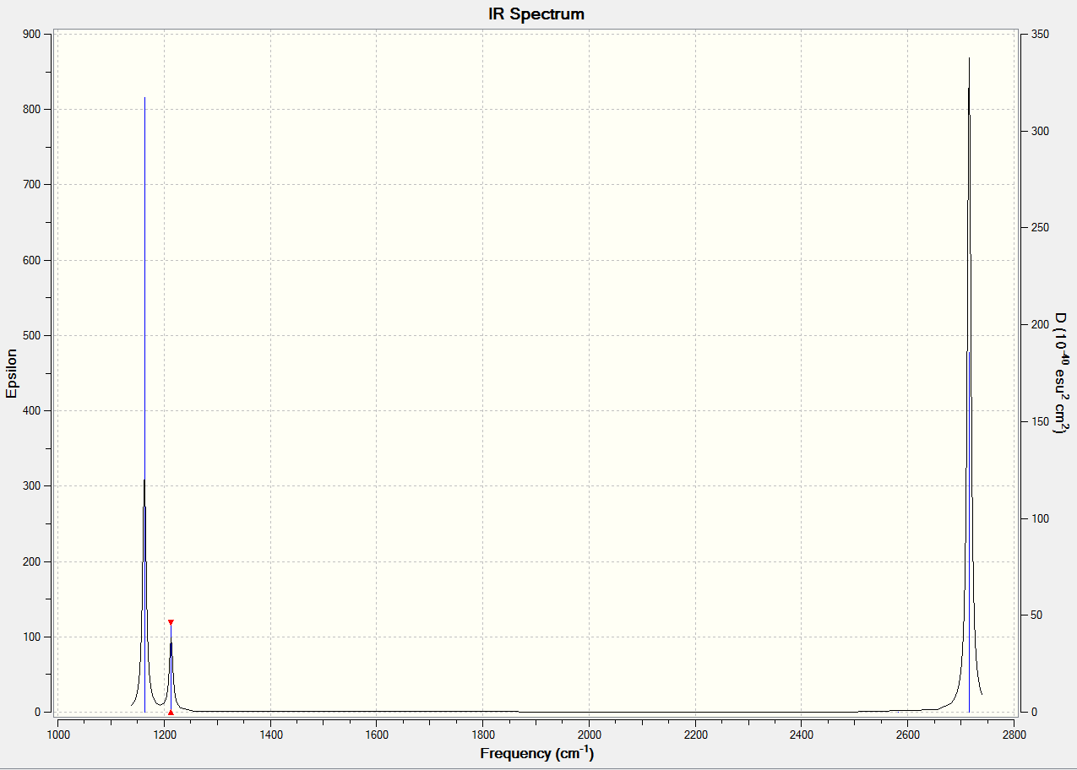Screen dimensions: 1077x770
Task: Click the Frequency (cm-1) axis label
Action: point(536,753)
